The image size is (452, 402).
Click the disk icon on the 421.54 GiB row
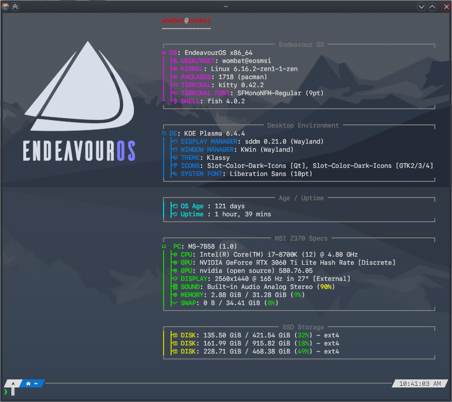175,335
